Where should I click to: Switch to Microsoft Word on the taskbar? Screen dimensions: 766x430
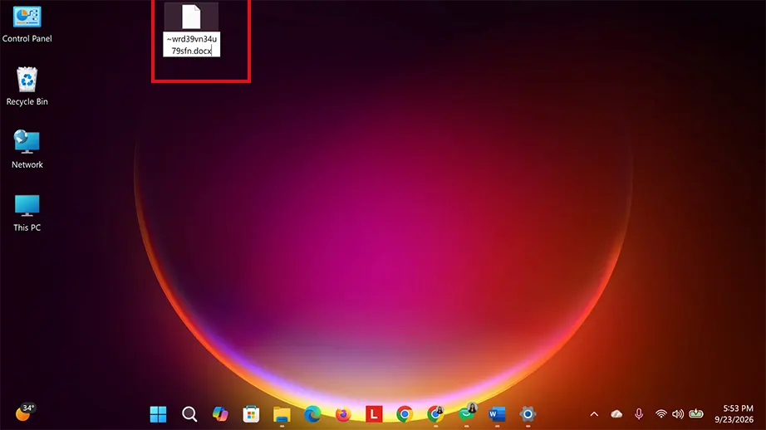[497, 414]
